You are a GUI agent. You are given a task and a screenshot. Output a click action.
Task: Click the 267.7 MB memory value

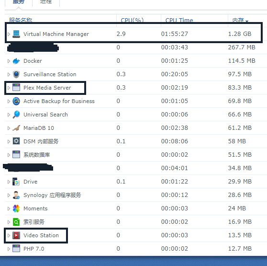point(242,47)
